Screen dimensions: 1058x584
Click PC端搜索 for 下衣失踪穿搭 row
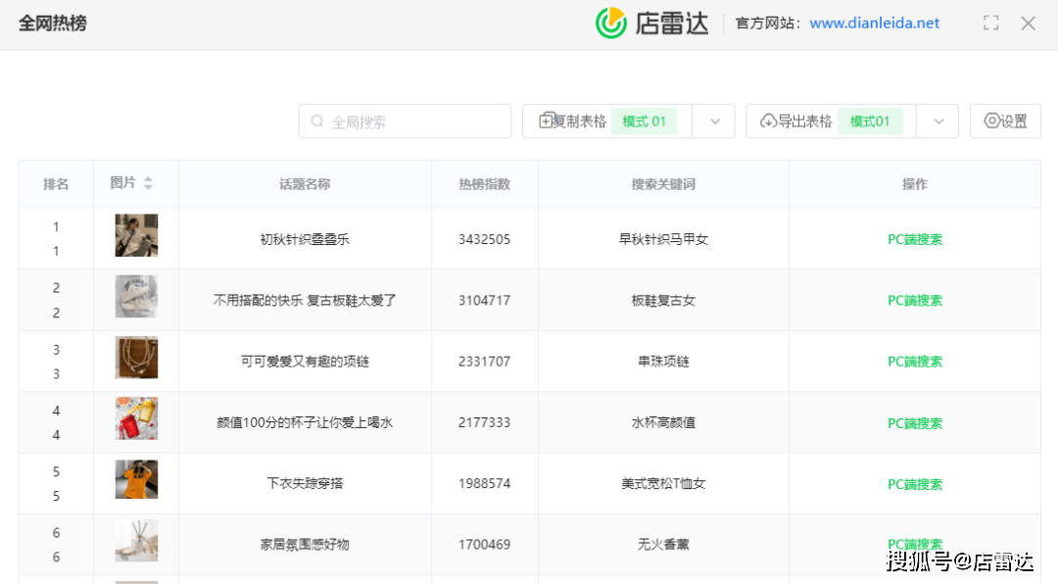pos(914,484)
